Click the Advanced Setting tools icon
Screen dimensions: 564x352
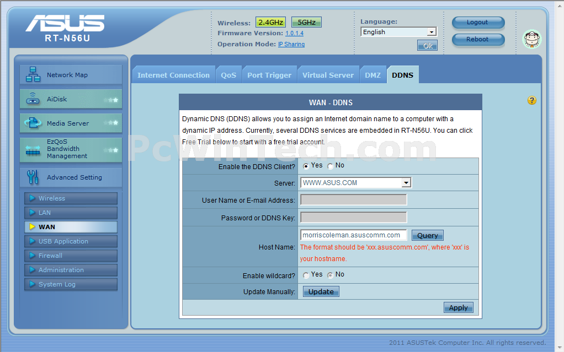[x=33, y=177]
